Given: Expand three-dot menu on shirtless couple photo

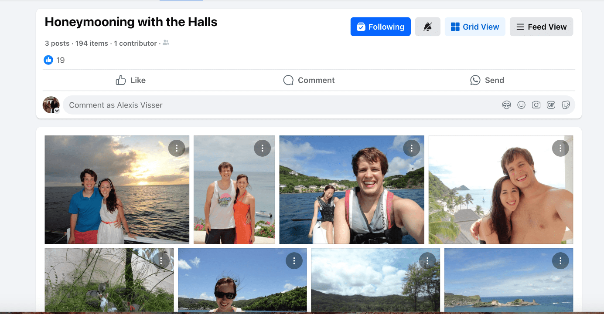Looking at the screenshot, I should [x=560, y=149].
